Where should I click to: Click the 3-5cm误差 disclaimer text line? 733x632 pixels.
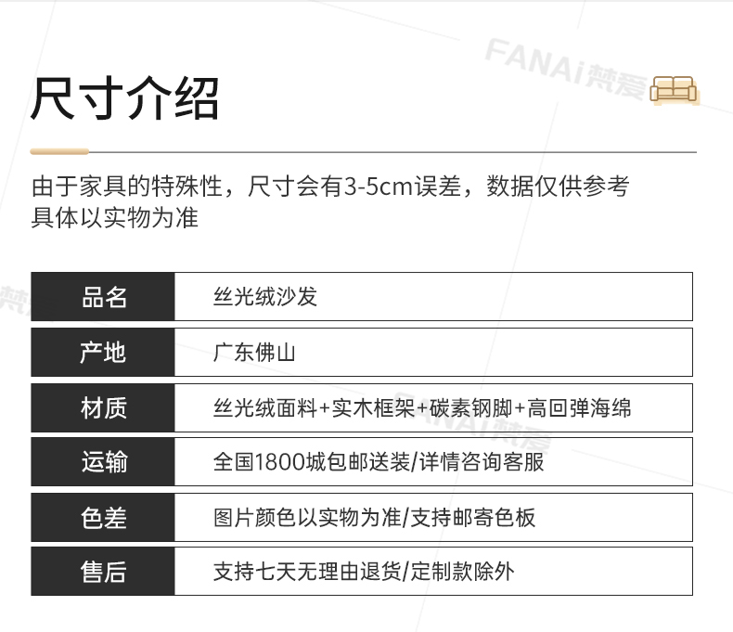click(329, 187)
